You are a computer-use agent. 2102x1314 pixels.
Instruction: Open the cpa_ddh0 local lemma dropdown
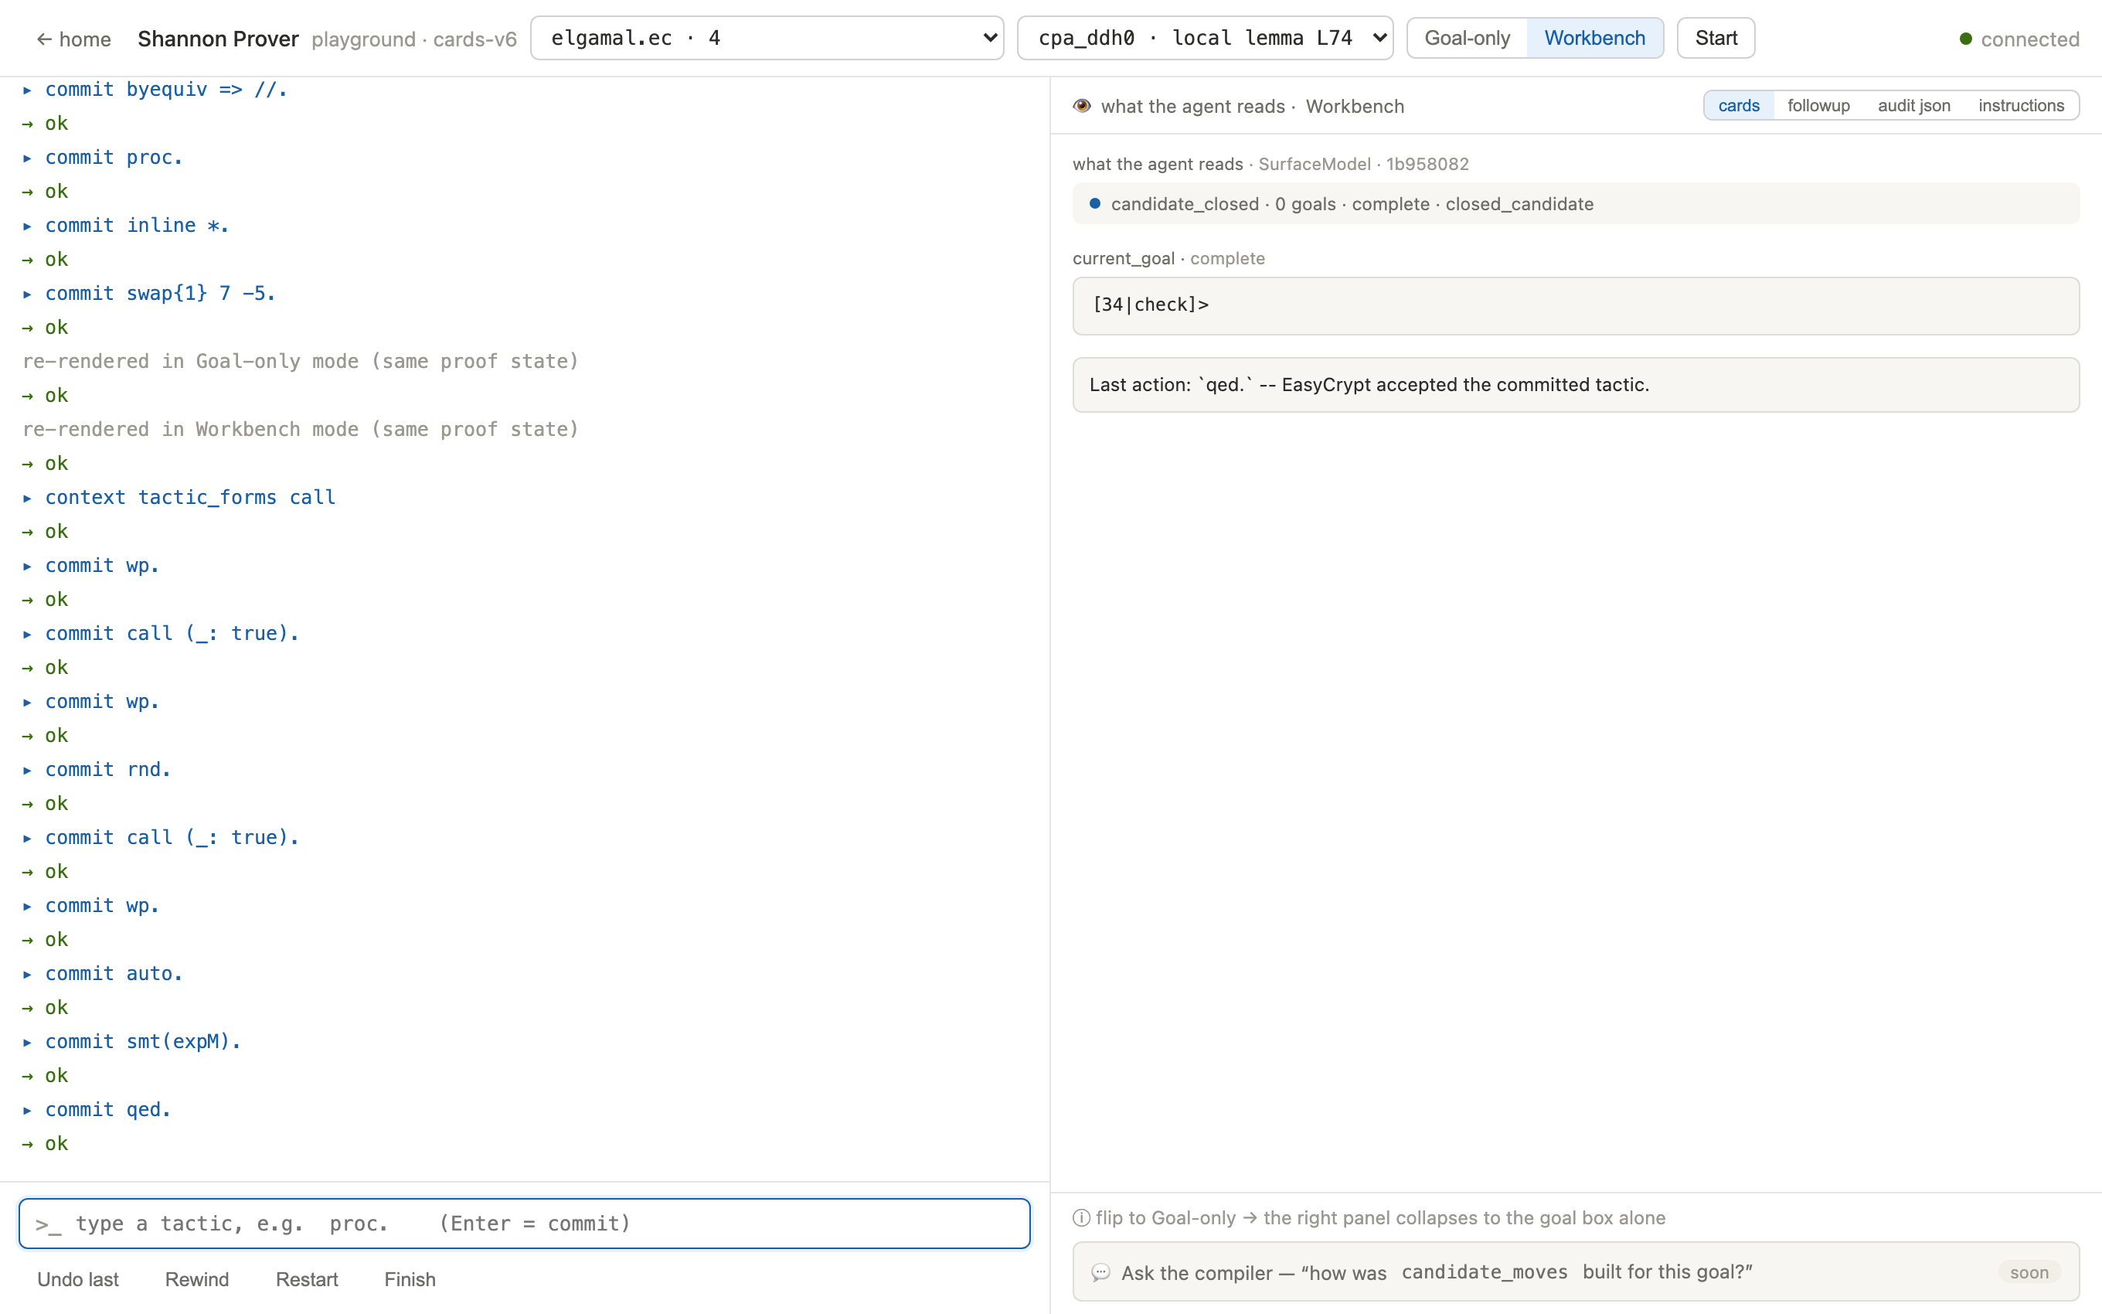1205,38
